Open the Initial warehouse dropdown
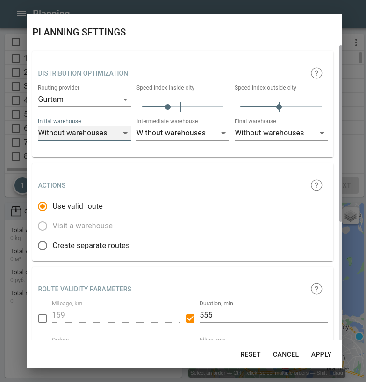 [84, 133]
